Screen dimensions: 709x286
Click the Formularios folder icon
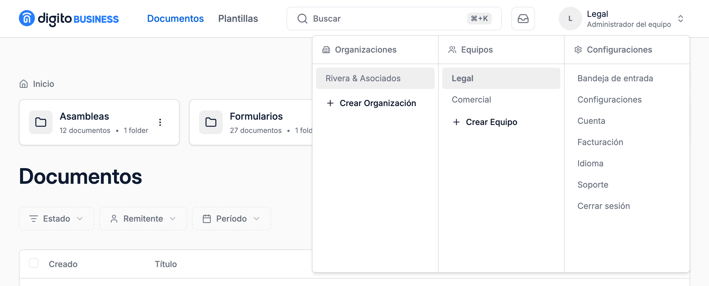click(211, 122)
